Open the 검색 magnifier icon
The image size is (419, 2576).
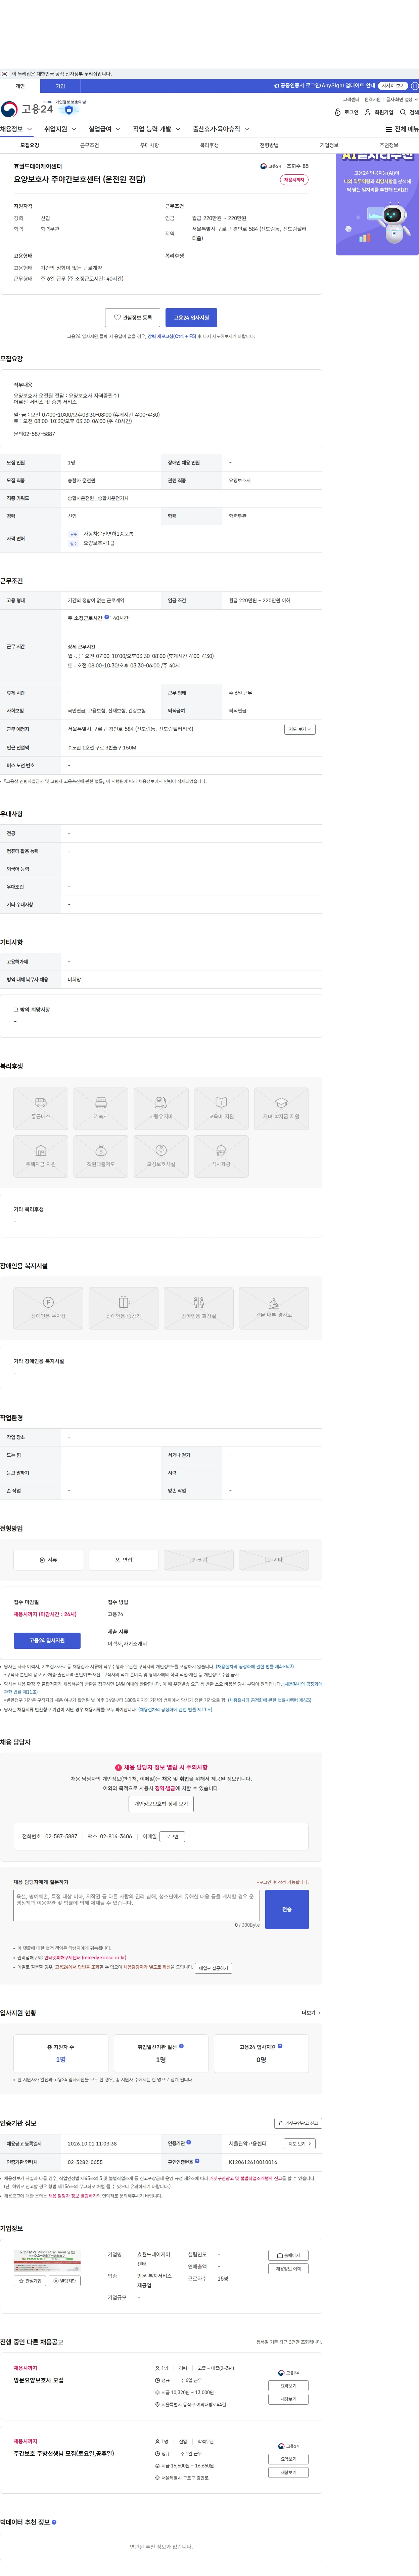coord(403,113)
